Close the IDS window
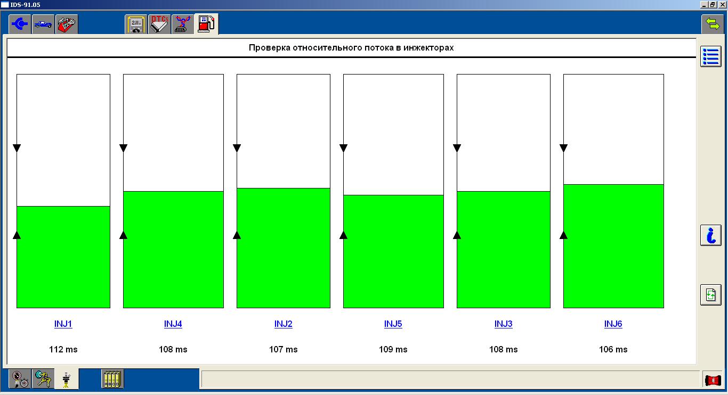The width and height of the screenshot is (728, 395). pos(722,4)
